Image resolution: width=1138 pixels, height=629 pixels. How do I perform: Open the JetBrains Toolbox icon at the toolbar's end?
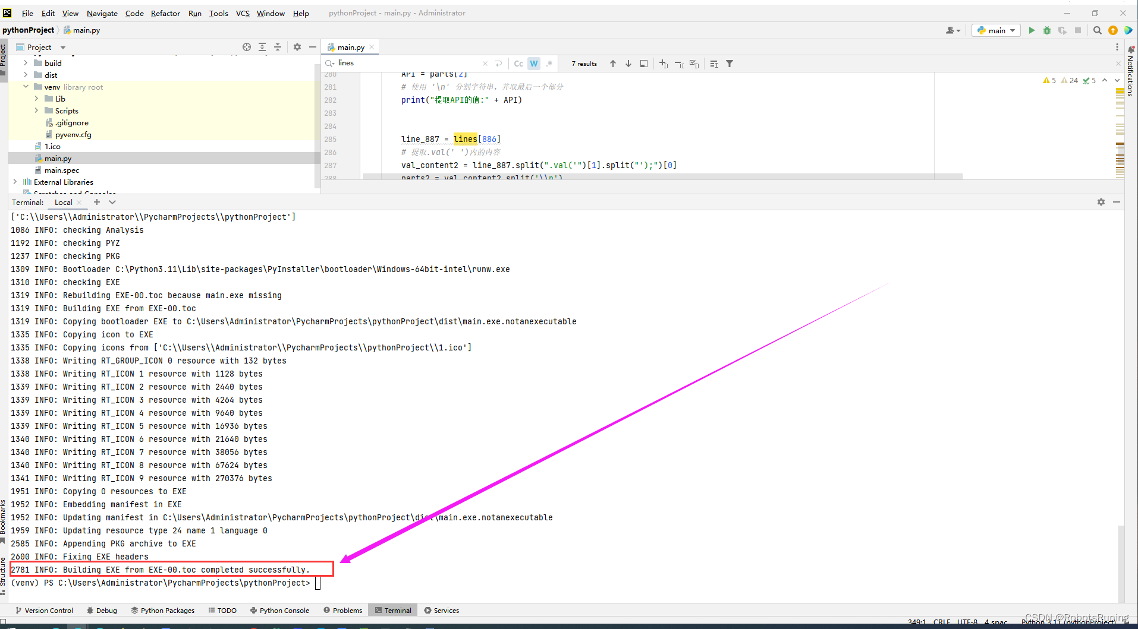click(x=1128, y=30)
